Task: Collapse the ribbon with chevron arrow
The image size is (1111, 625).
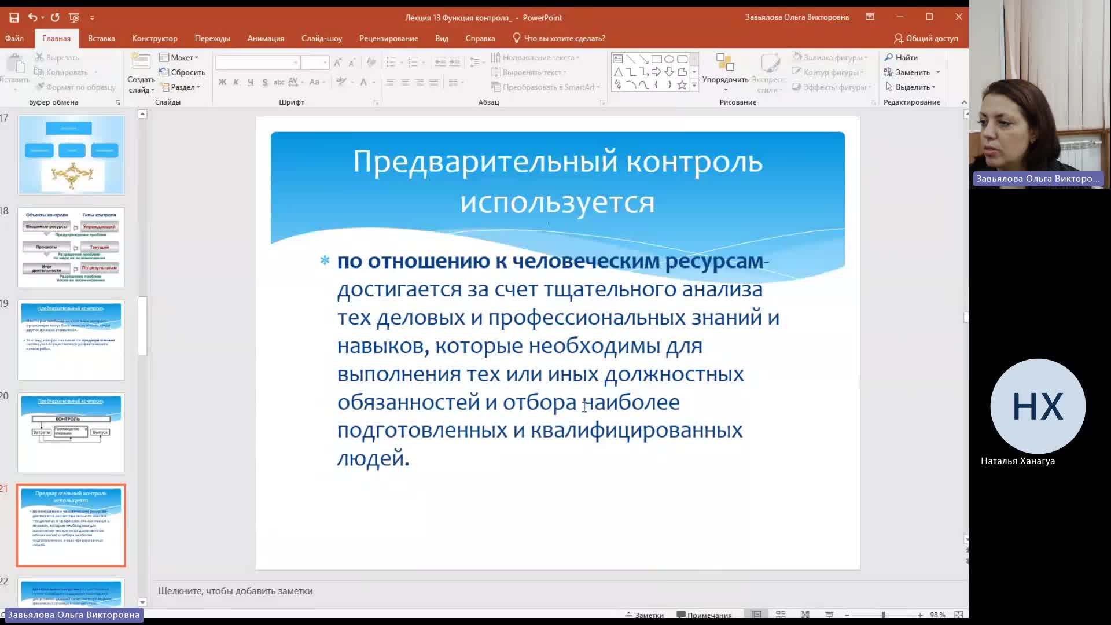Action: [x=964, y=102]
